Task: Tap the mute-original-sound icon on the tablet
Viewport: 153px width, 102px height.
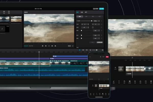Action: pos(116,68)
